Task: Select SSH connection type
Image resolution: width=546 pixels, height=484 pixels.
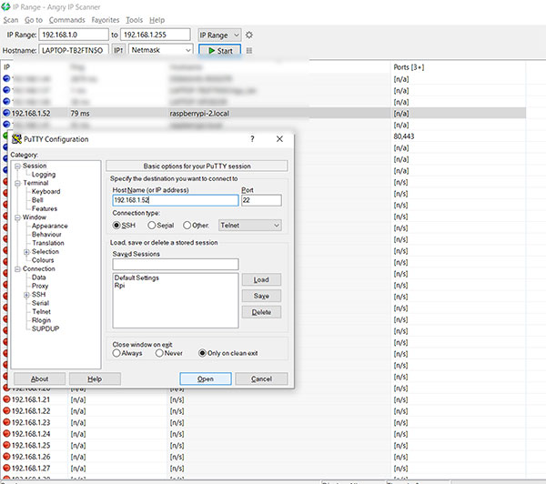Action: click(x=116, y=226)
